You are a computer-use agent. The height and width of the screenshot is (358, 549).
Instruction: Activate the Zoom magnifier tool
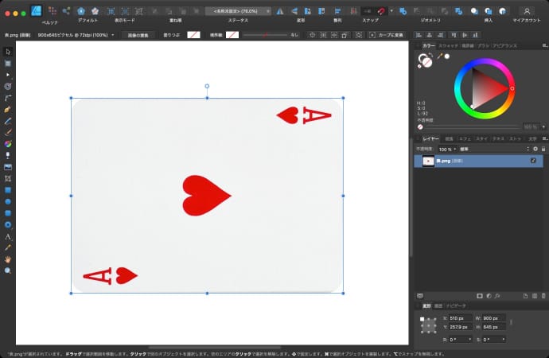click(8, 270)
